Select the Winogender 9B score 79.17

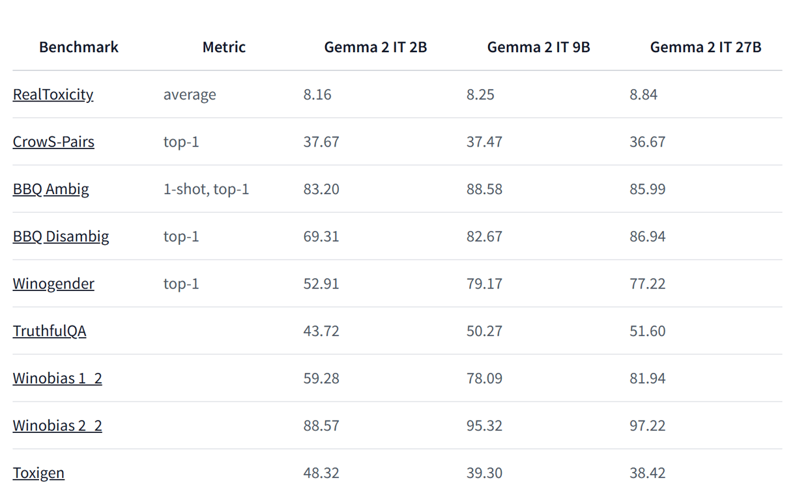484,284
